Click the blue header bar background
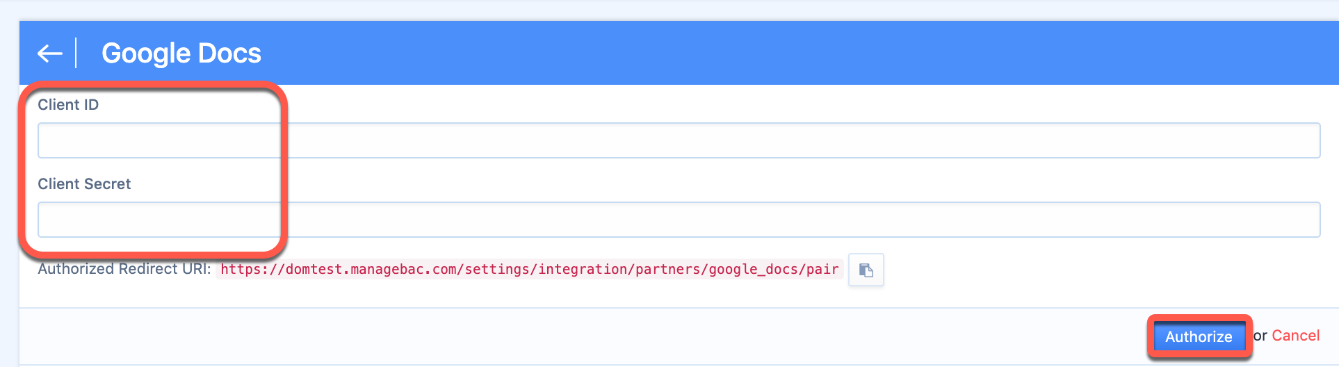 (x=765, y=53)
